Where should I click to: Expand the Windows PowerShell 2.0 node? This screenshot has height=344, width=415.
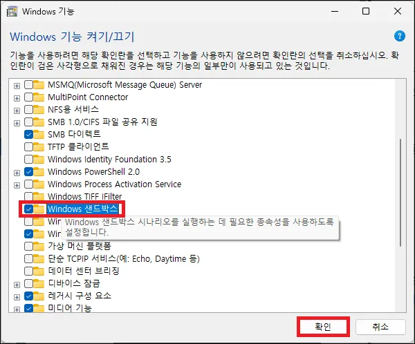[17, 173]
